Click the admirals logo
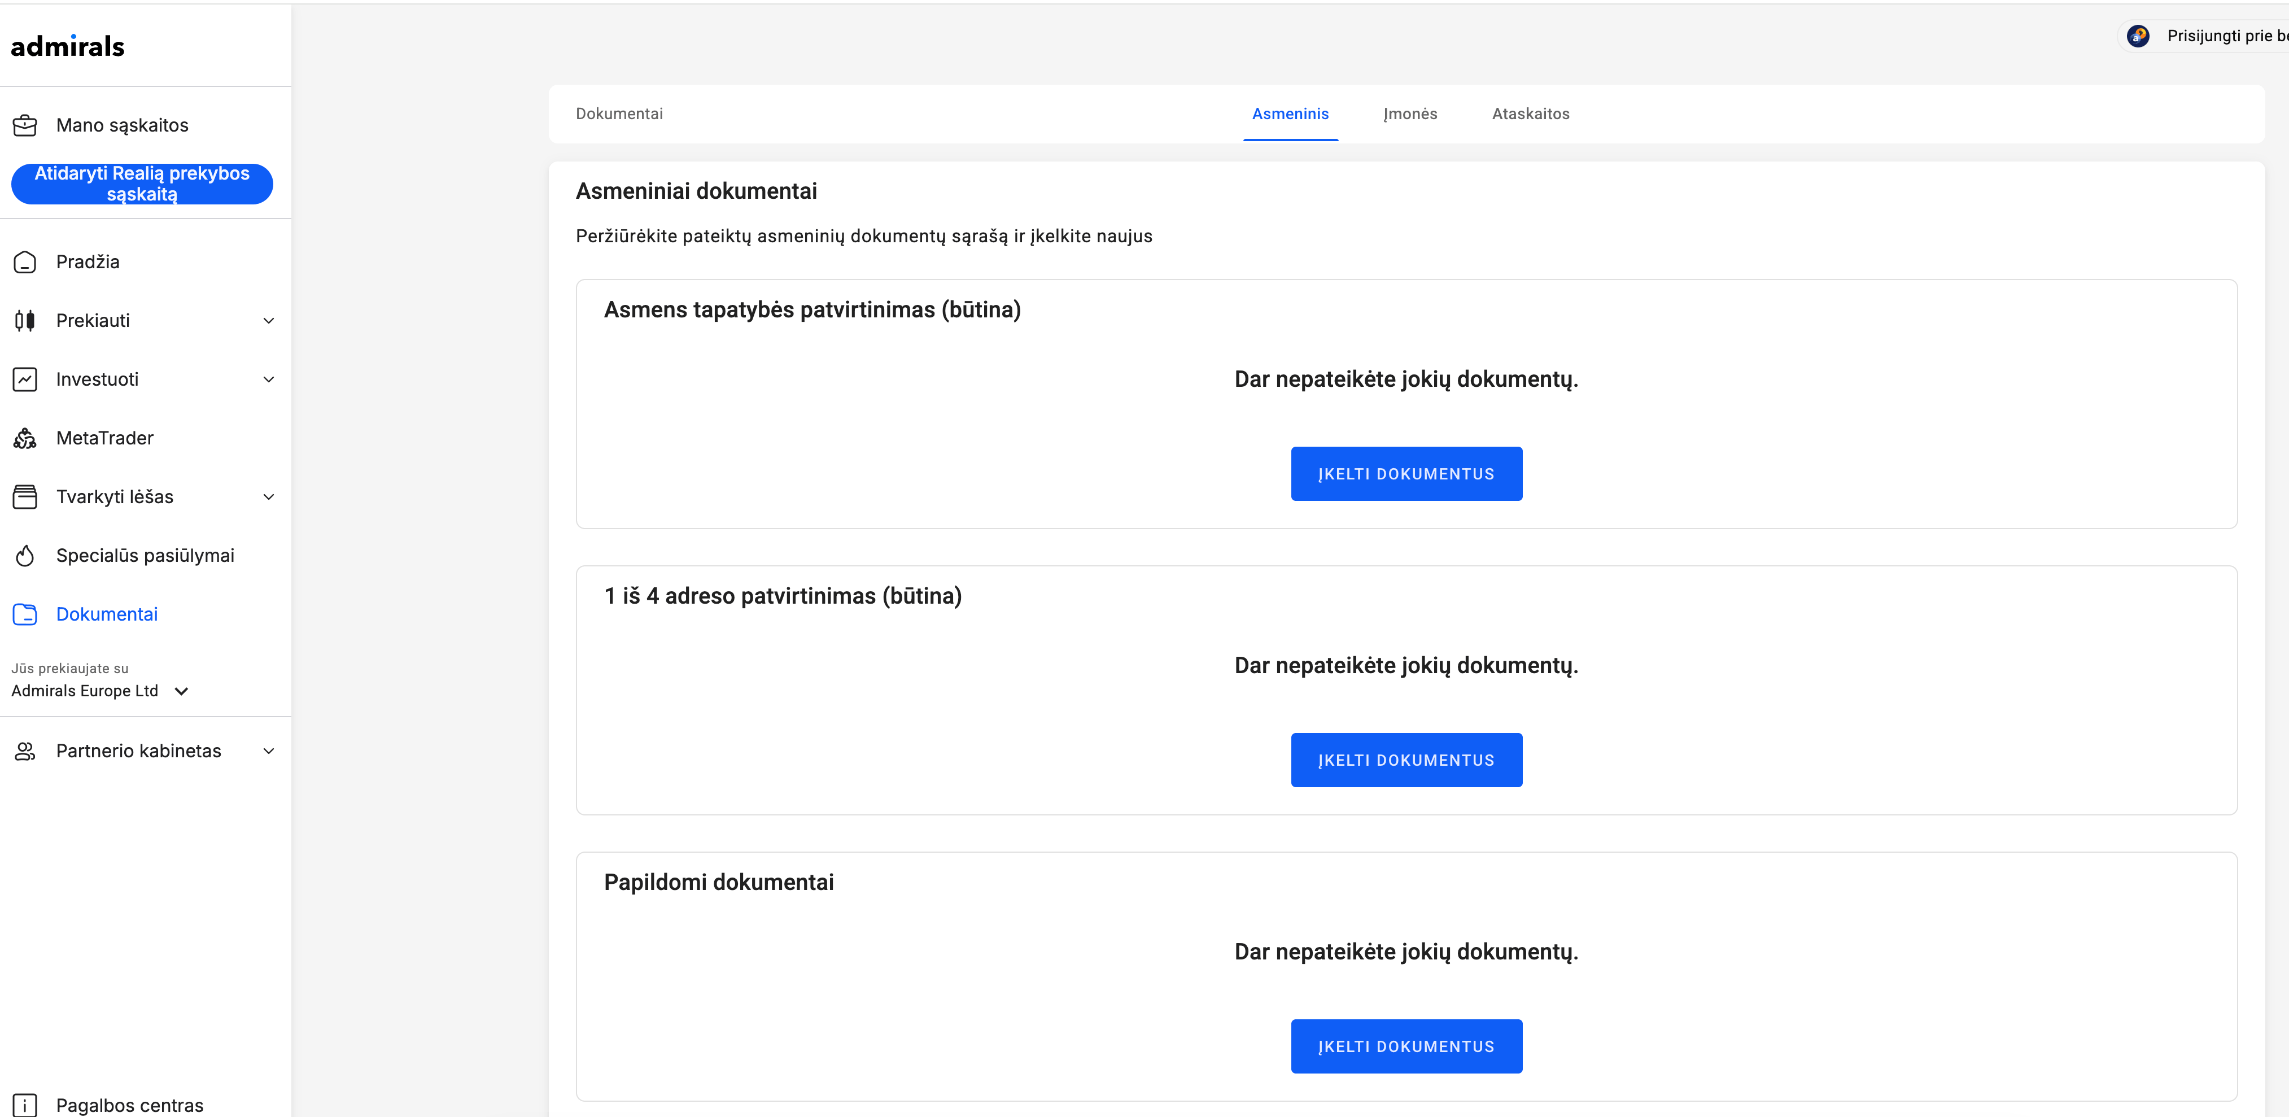The height and width of the screenshot is (1117, 2289). [x=68, y=46]
